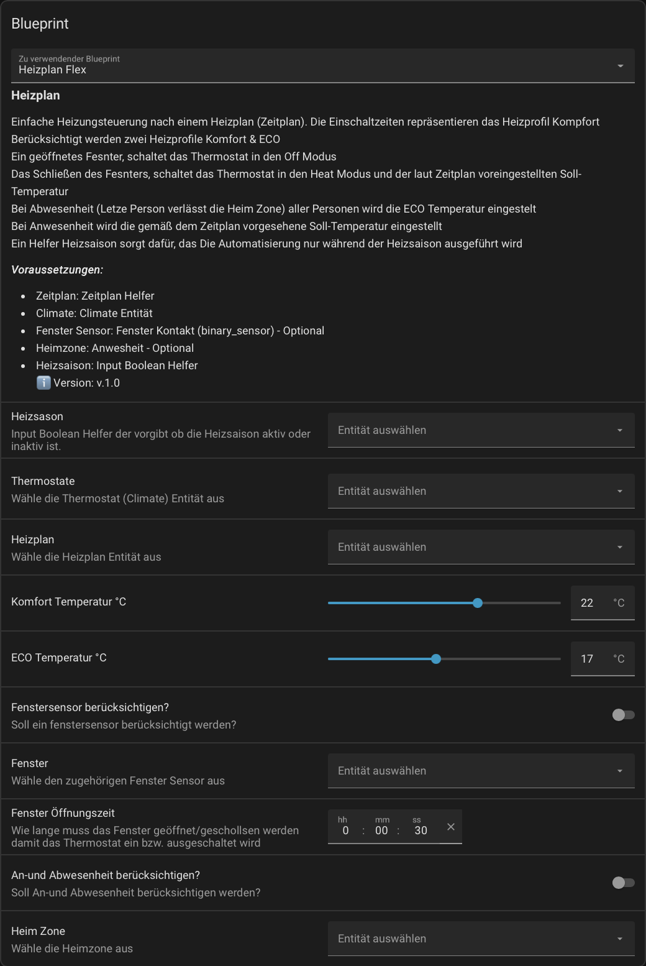Click the seconds field showing 30
Viewport: 646px width, 966px height.
421,830
